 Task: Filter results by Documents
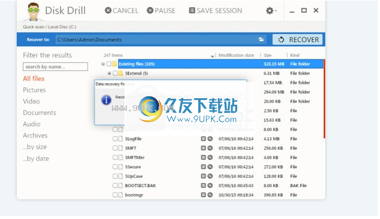40,113
